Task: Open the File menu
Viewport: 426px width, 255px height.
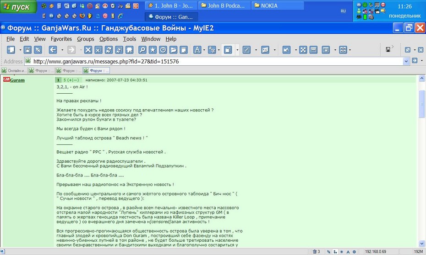Action: [11, 39]
